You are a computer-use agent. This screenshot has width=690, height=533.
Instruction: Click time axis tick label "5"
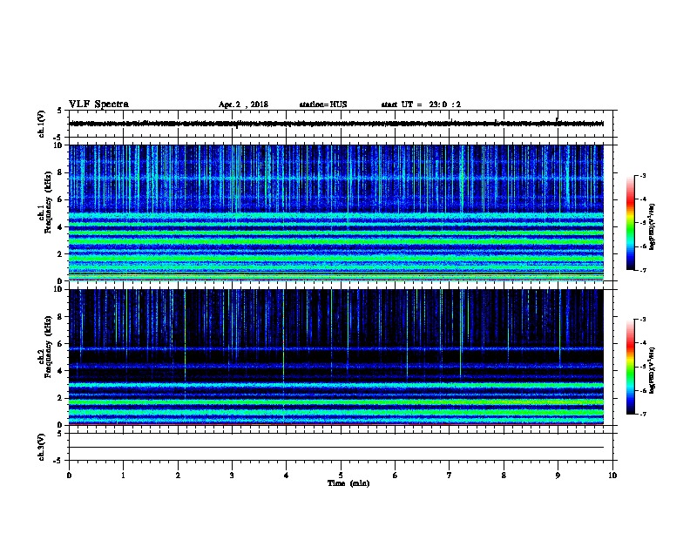click(341, 475)
